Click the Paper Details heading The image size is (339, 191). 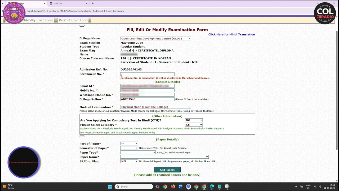coord(167,139)
